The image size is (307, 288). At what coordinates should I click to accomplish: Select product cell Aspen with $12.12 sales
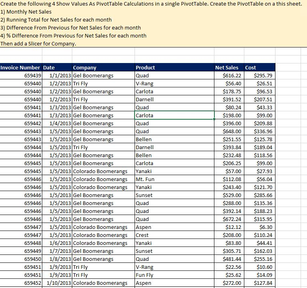[174, 227]
